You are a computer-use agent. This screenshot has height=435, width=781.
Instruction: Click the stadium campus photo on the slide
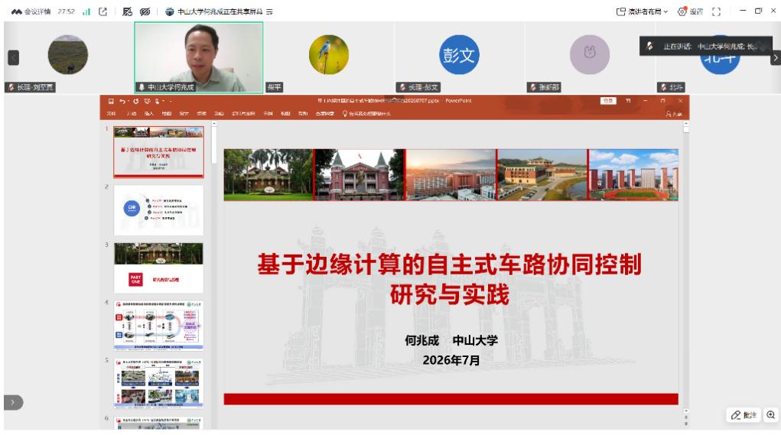click(x=633, y=175)
